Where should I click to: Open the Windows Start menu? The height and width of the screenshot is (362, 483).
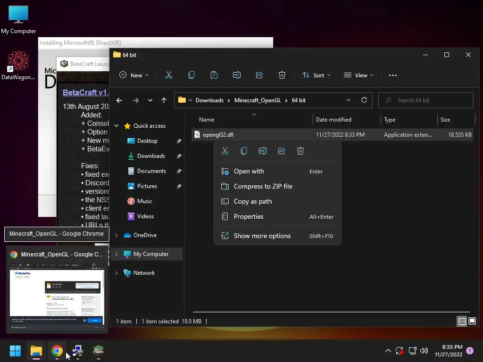click(x=15, y=351)
